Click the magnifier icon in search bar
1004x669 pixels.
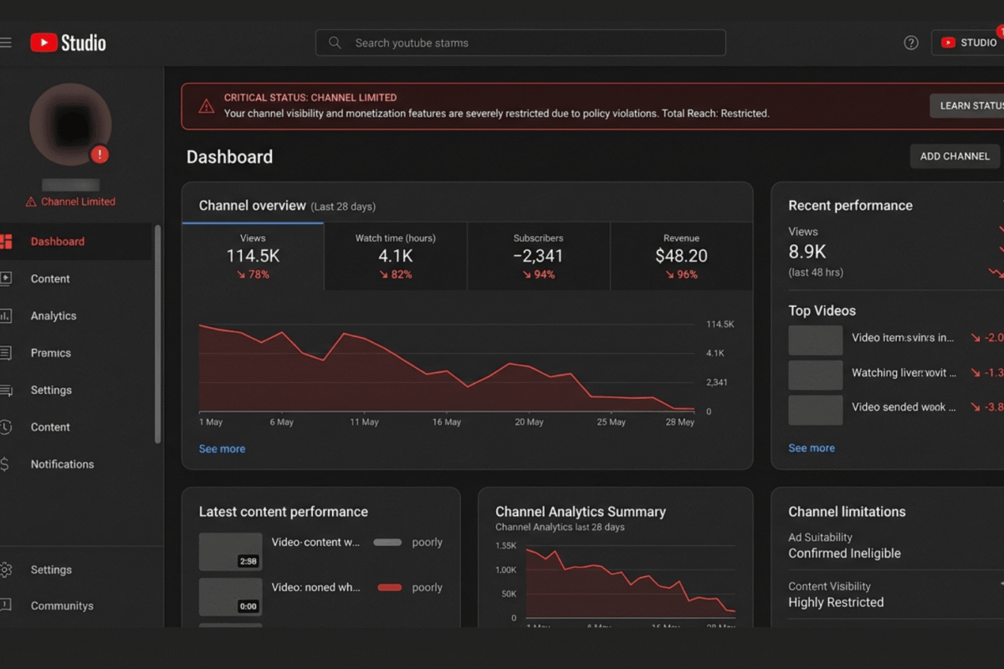tap(335, 43)
